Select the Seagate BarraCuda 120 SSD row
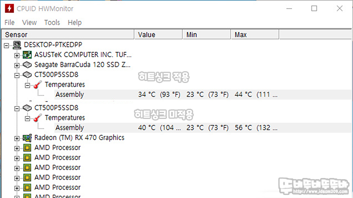The image size is (353, 198). [82, 65]
